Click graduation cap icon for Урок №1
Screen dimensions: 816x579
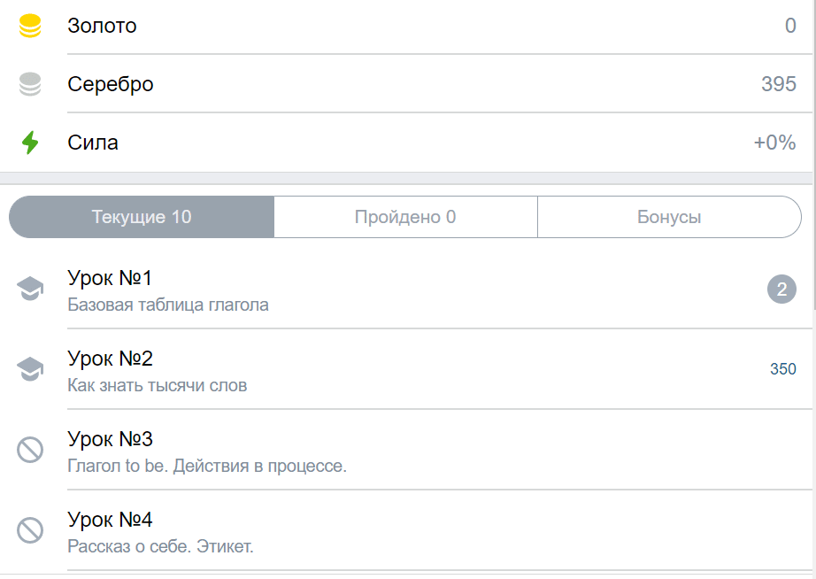(x=30, y=288)
